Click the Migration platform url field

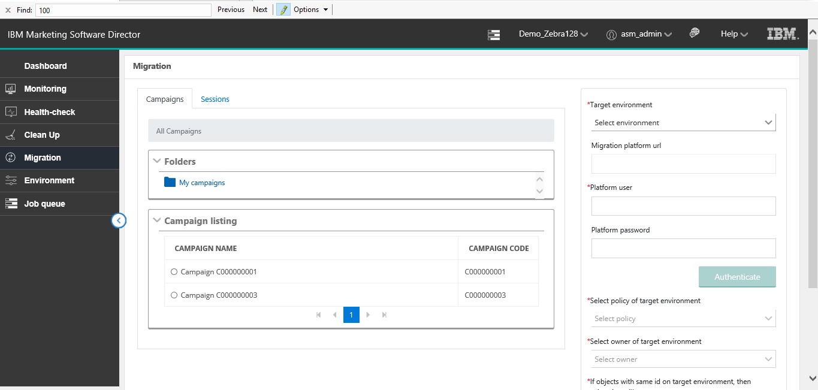click(683, 164)
